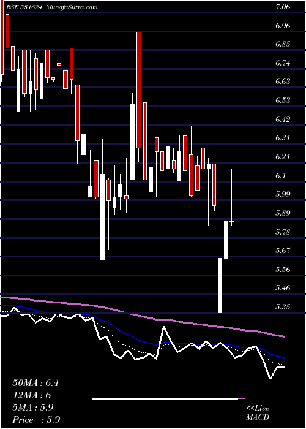306x429 pixels.
Task: Click the 6.96 price axis label
Action: 283,26
